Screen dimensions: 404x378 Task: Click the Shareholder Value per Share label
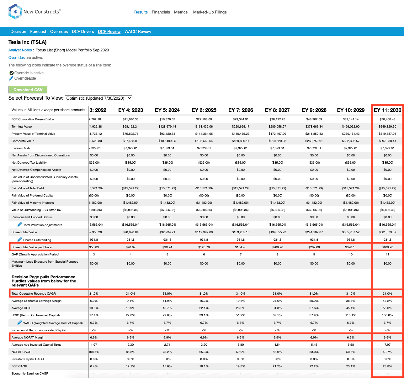(32, 247)
